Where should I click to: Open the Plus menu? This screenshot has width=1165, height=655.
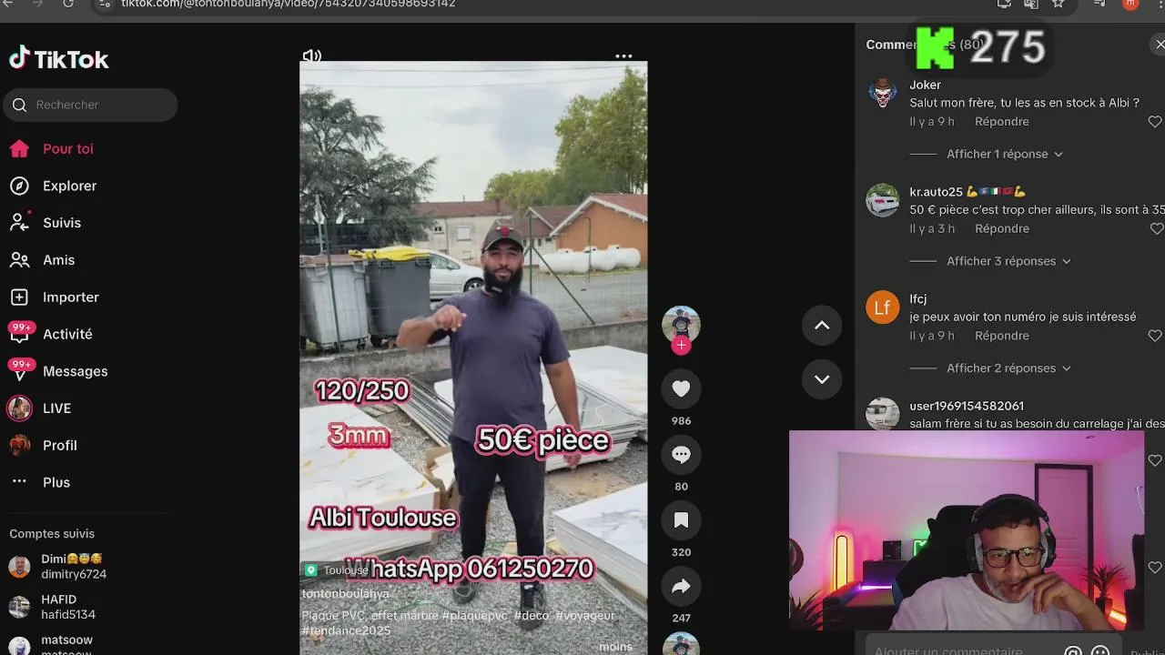[56, 482]
